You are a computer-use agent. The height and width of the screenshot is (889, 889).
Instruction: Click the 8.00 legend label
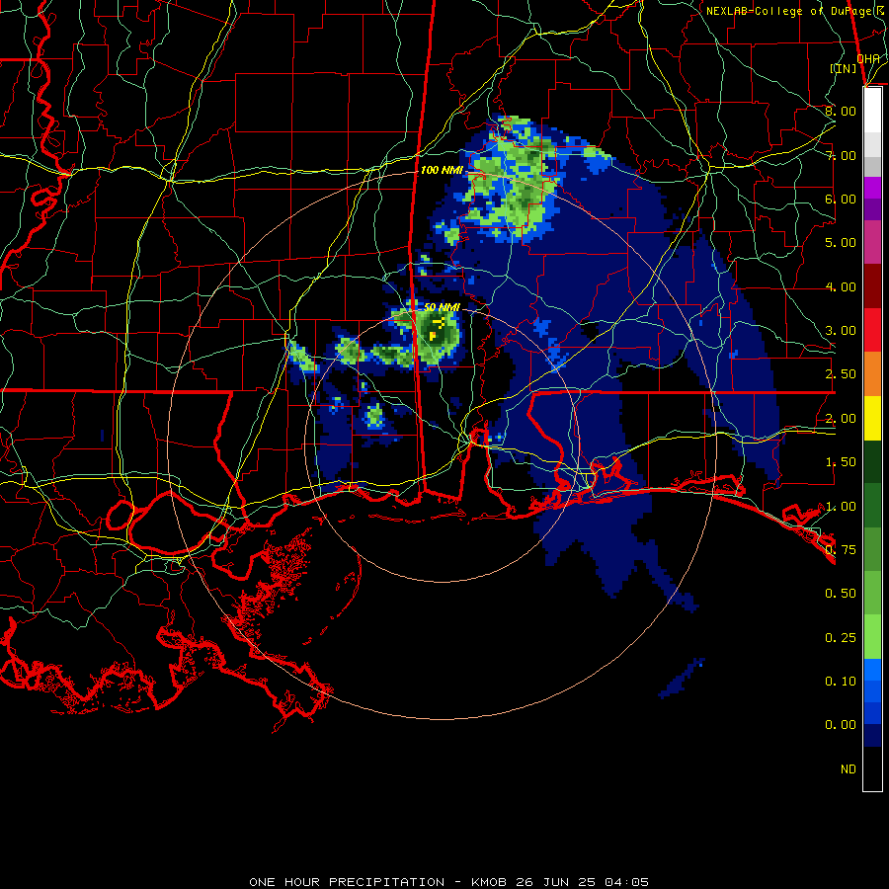pyautogui.click(x=841, y=111)
